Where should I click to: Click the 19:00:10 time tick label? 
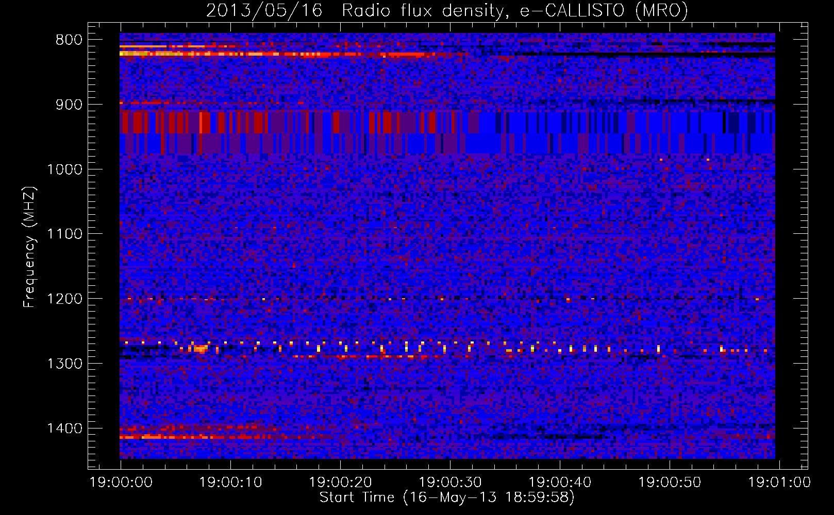231,483
